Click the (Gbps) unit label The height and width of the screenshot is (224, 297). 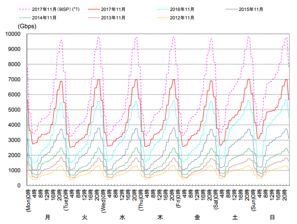[27, 26]
